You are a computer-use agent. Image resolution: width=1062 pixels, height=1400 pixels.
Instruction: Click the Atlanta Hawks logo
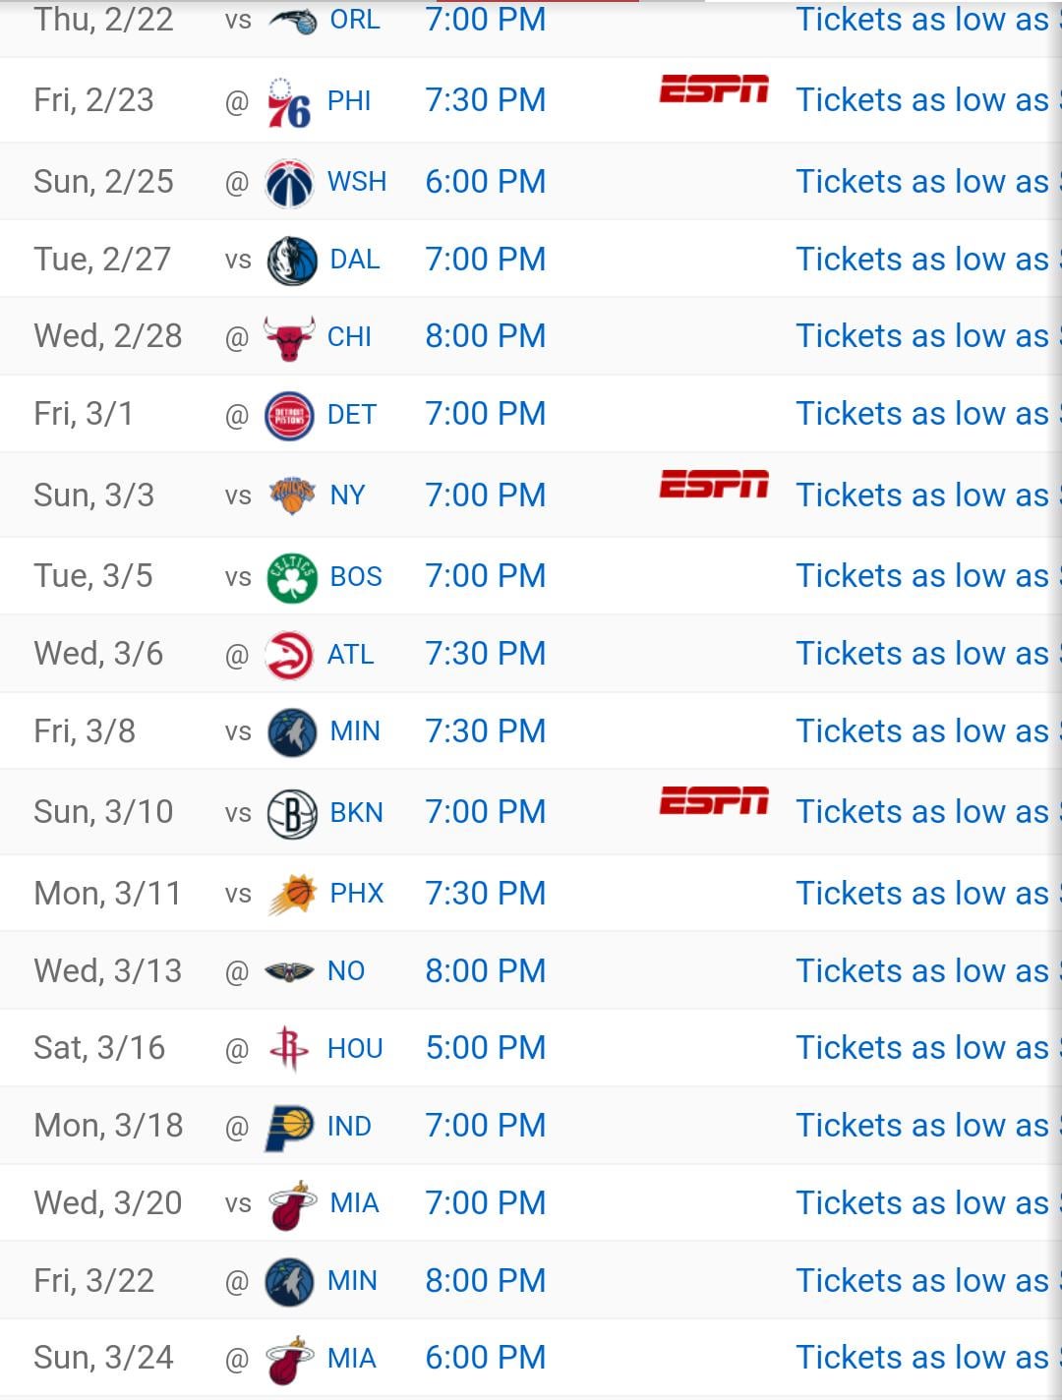click(289, 655)
